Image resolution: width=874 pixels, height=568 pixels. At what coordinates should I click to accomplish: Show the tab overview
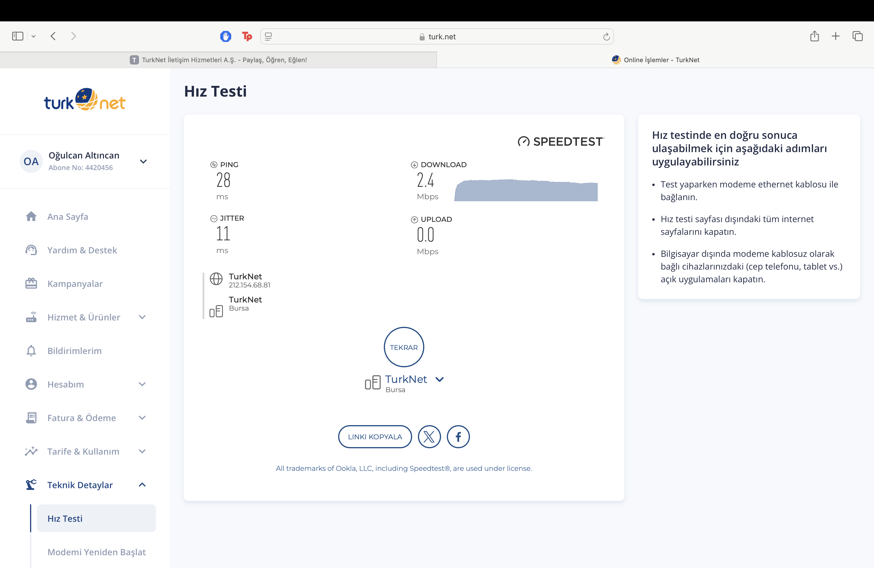coord(858,36)
